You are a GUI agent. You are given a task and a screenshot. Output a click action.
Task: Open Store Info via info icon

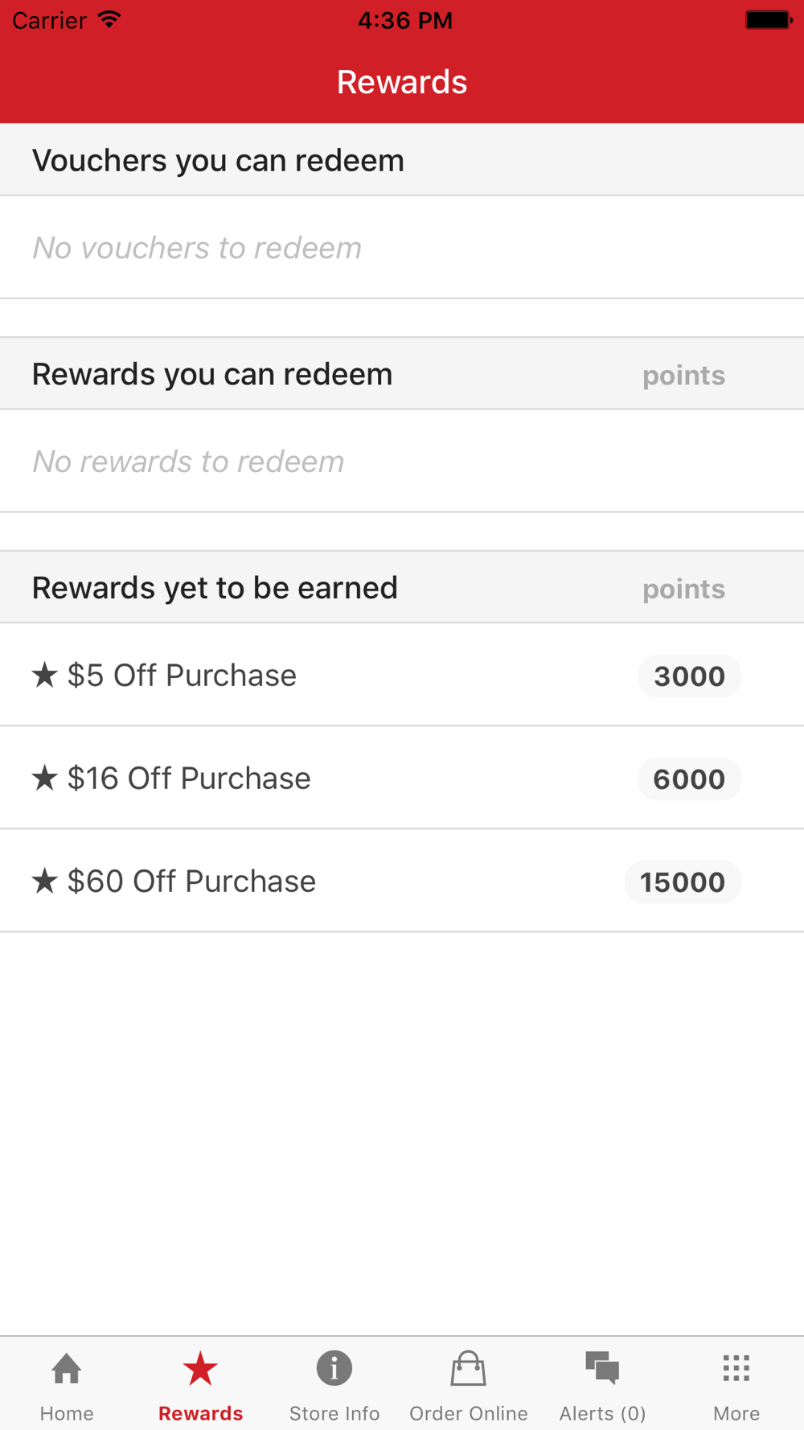(x=334, y=1368)
